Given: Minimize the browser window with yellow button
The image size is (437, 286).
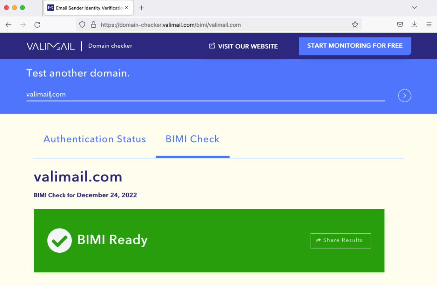Looking at the screenshot, I should [15, 8].
